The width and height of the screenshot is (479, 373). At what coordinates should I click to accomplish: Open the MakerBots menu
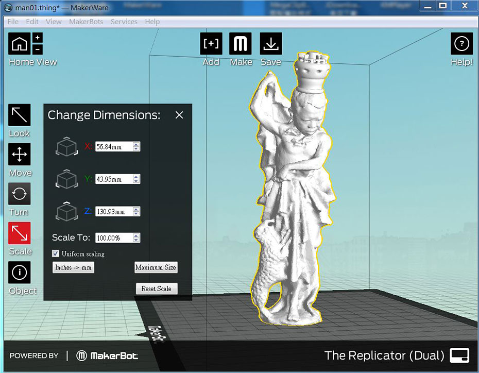pyautogui.click(x=86, y=22)
